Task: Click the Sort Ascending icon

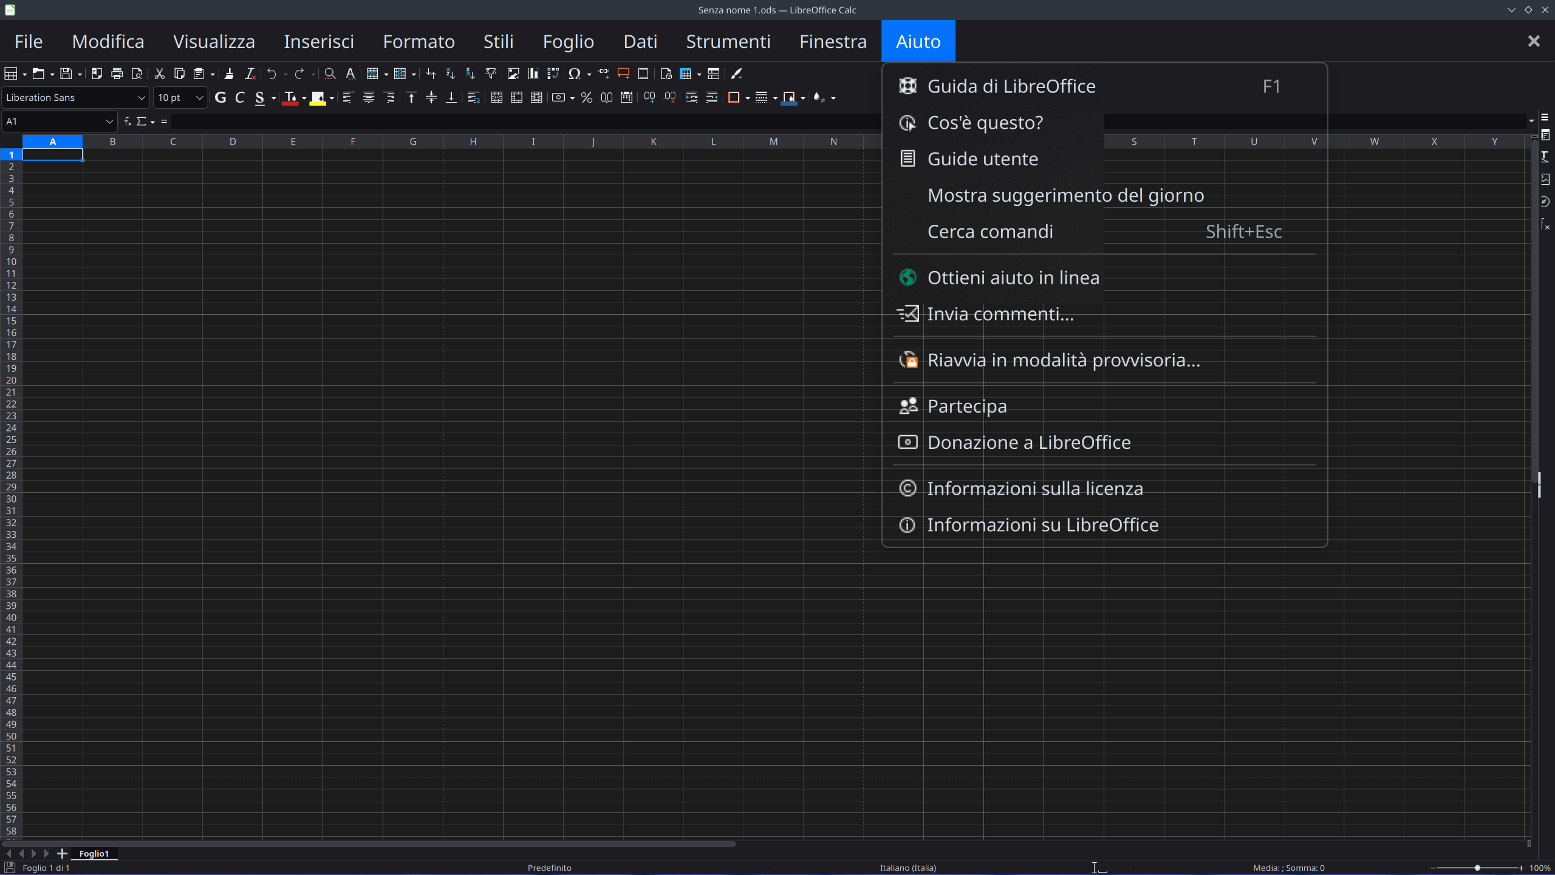Action: tap(450, 74)
